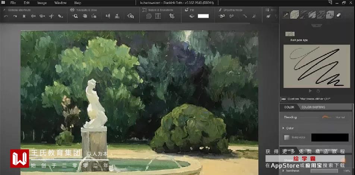Select the hand Pan tool
The width and height of the screenshot is (355, 175).
[x=85, y=16]
